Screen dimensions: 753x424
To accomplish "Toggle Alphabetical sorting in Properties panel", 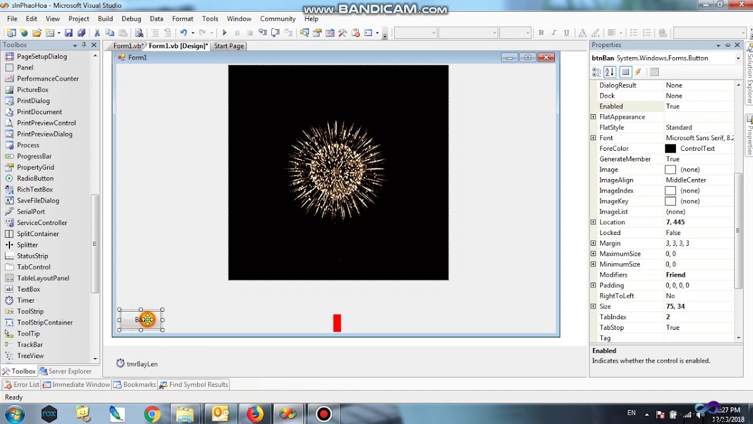I will [x=609, y=72].
